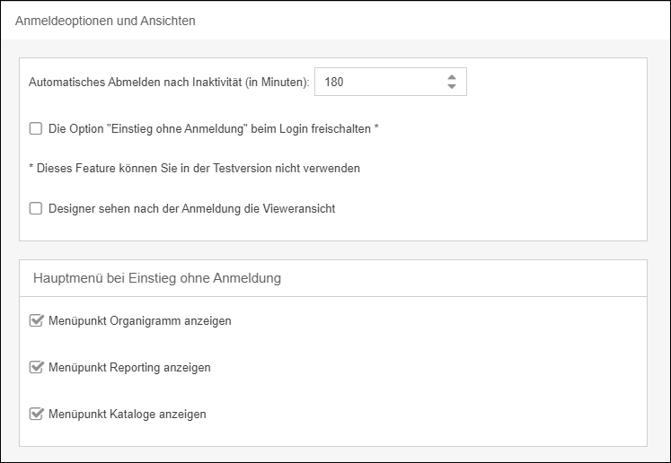
Task: Click the "Hauptmenü bei Einstieg ohne Anmeldung" section header
Action: point(157,278)
